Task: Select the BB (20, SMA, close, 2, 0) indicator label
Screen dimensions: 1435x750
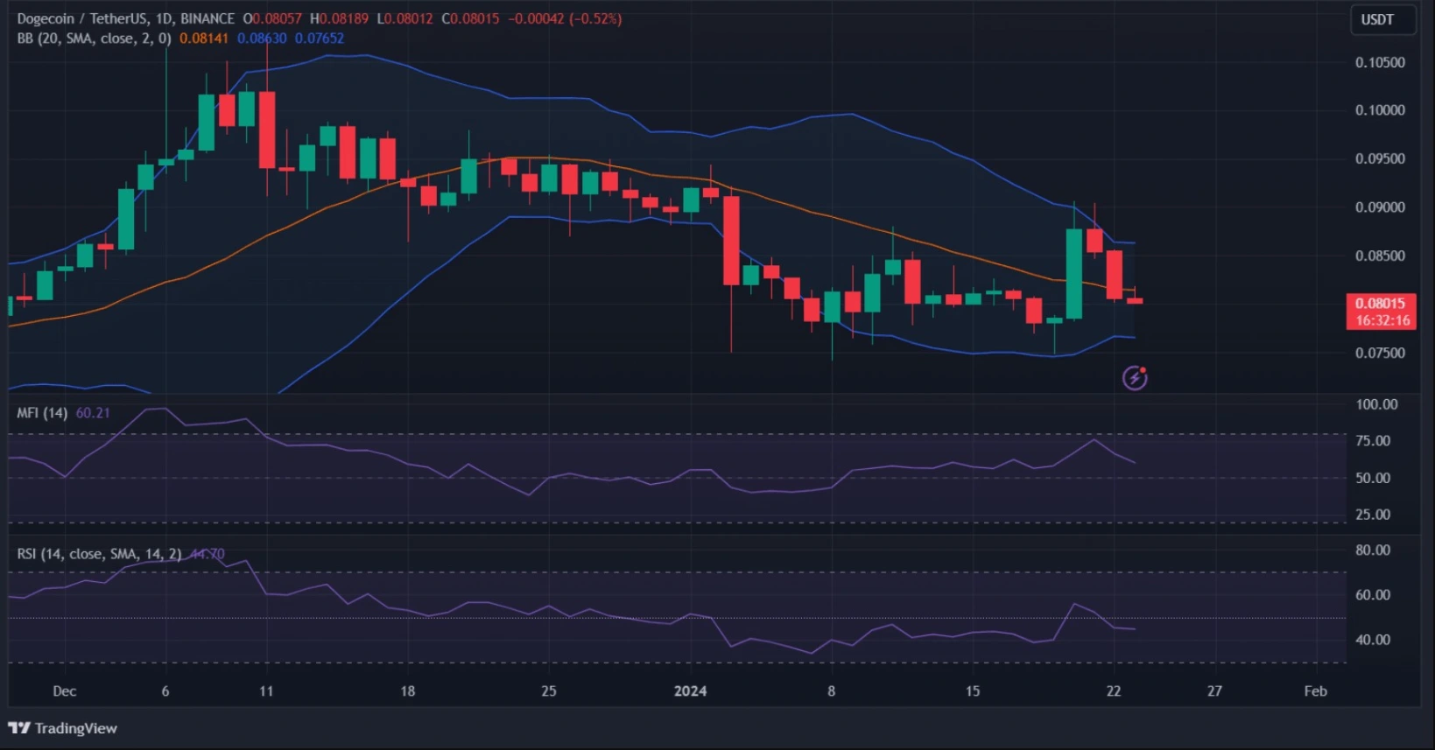Action: tap(94, 39)
